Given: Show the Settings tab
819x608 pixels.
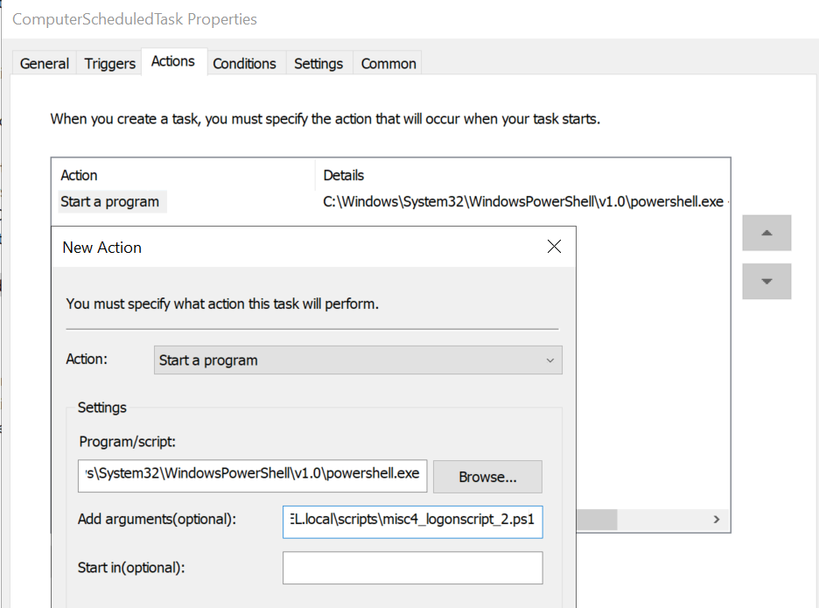Looking at the screenshot, I should (x=318, y=63).
